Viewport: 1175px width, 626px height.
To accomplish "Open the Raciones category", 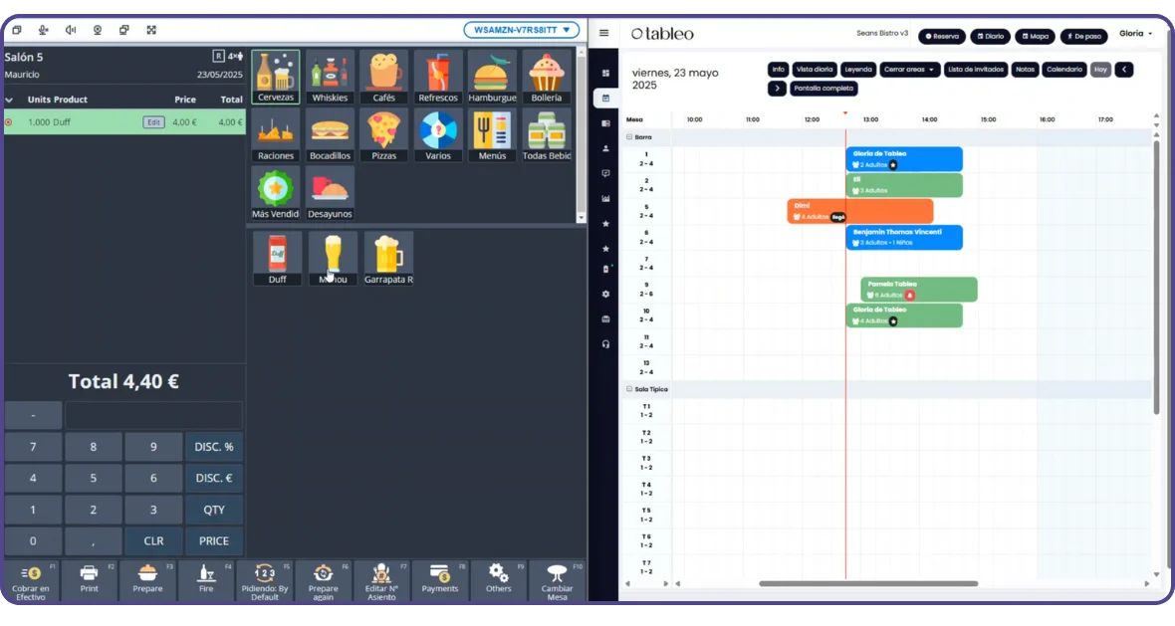I will (x=275, y=134).
